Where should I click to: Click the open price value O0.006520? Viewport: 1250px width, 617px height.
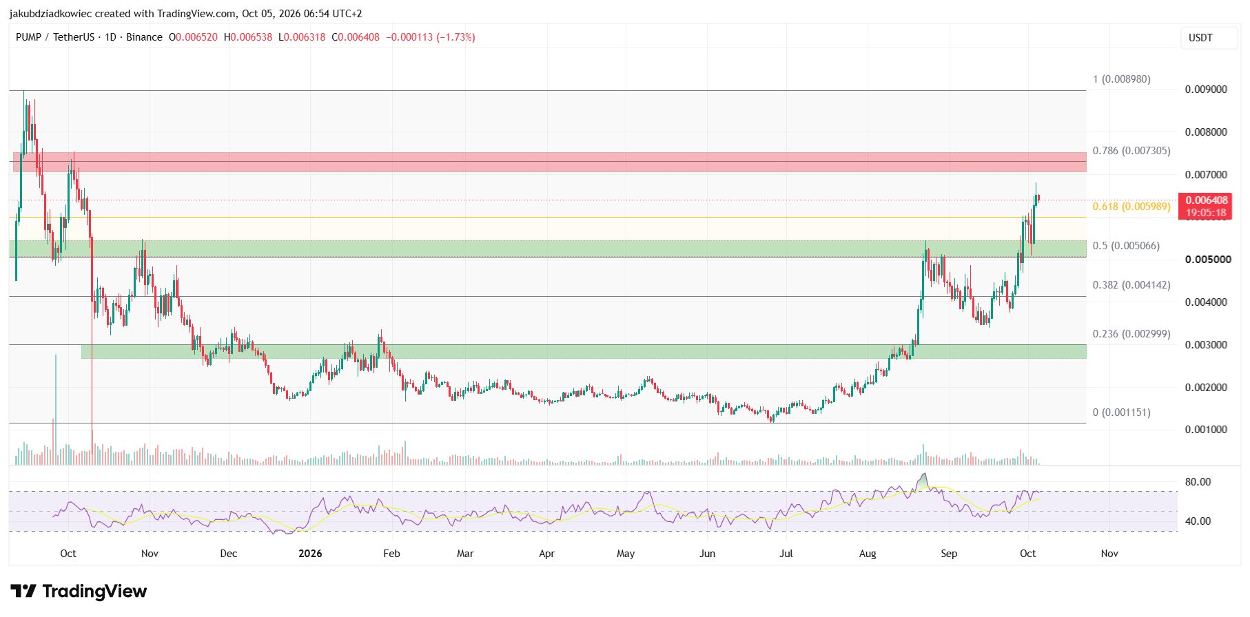[193, 37]
